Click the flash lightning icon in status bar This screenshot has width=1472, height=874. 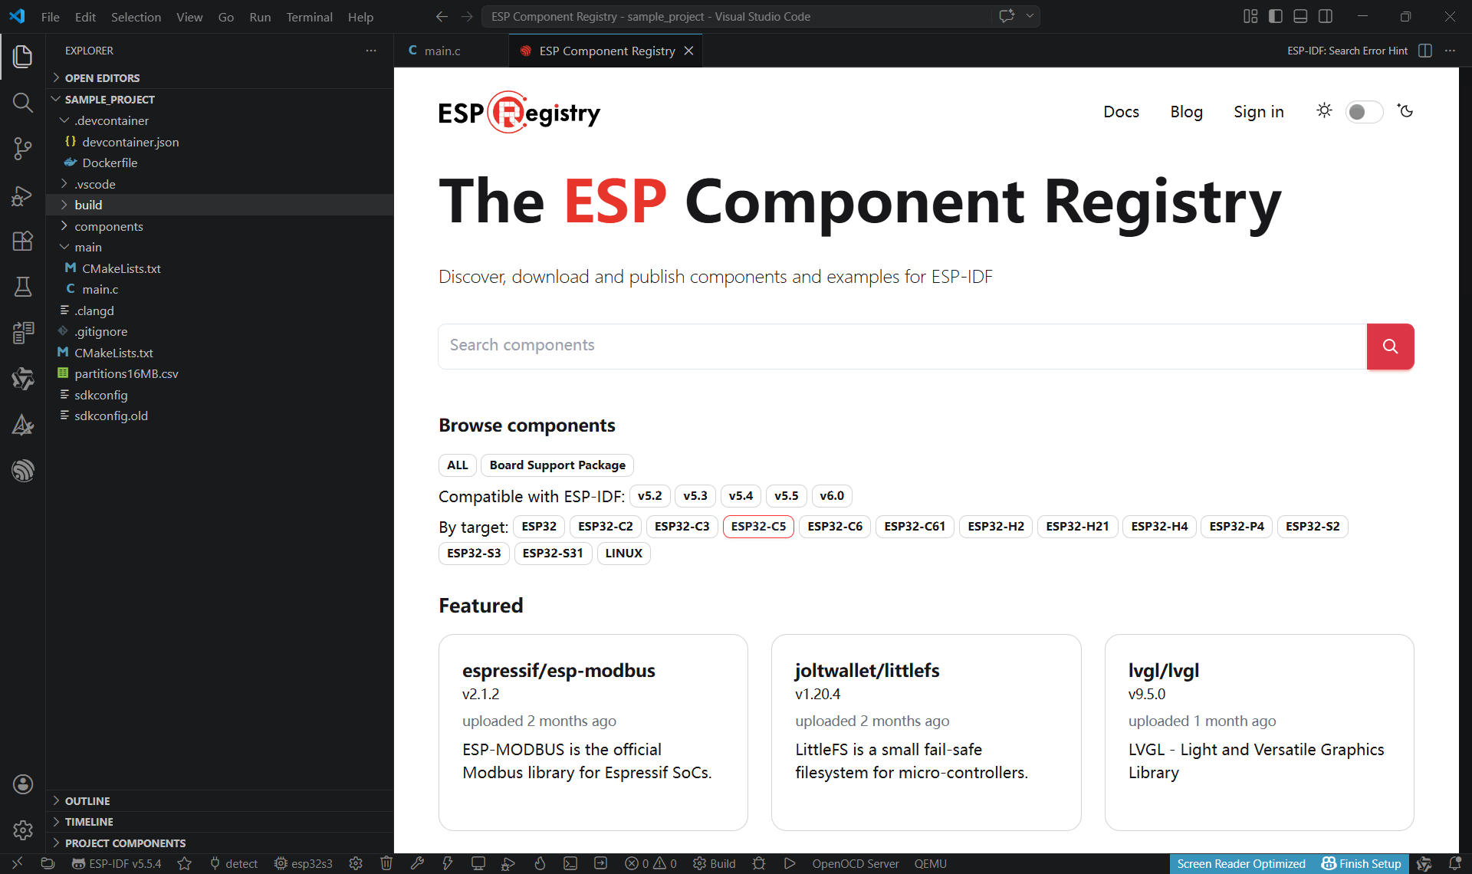tap(448, 863)
